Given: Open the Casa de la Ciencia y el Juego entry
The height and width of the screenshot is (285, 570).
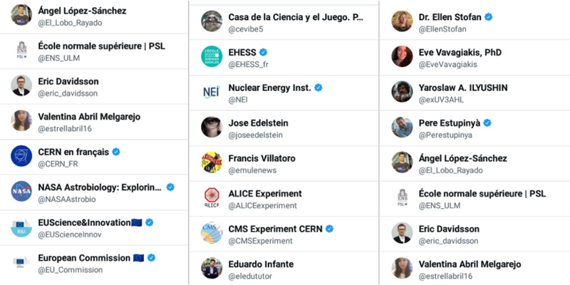Looking at the screenshot, I should pos(284,22).
